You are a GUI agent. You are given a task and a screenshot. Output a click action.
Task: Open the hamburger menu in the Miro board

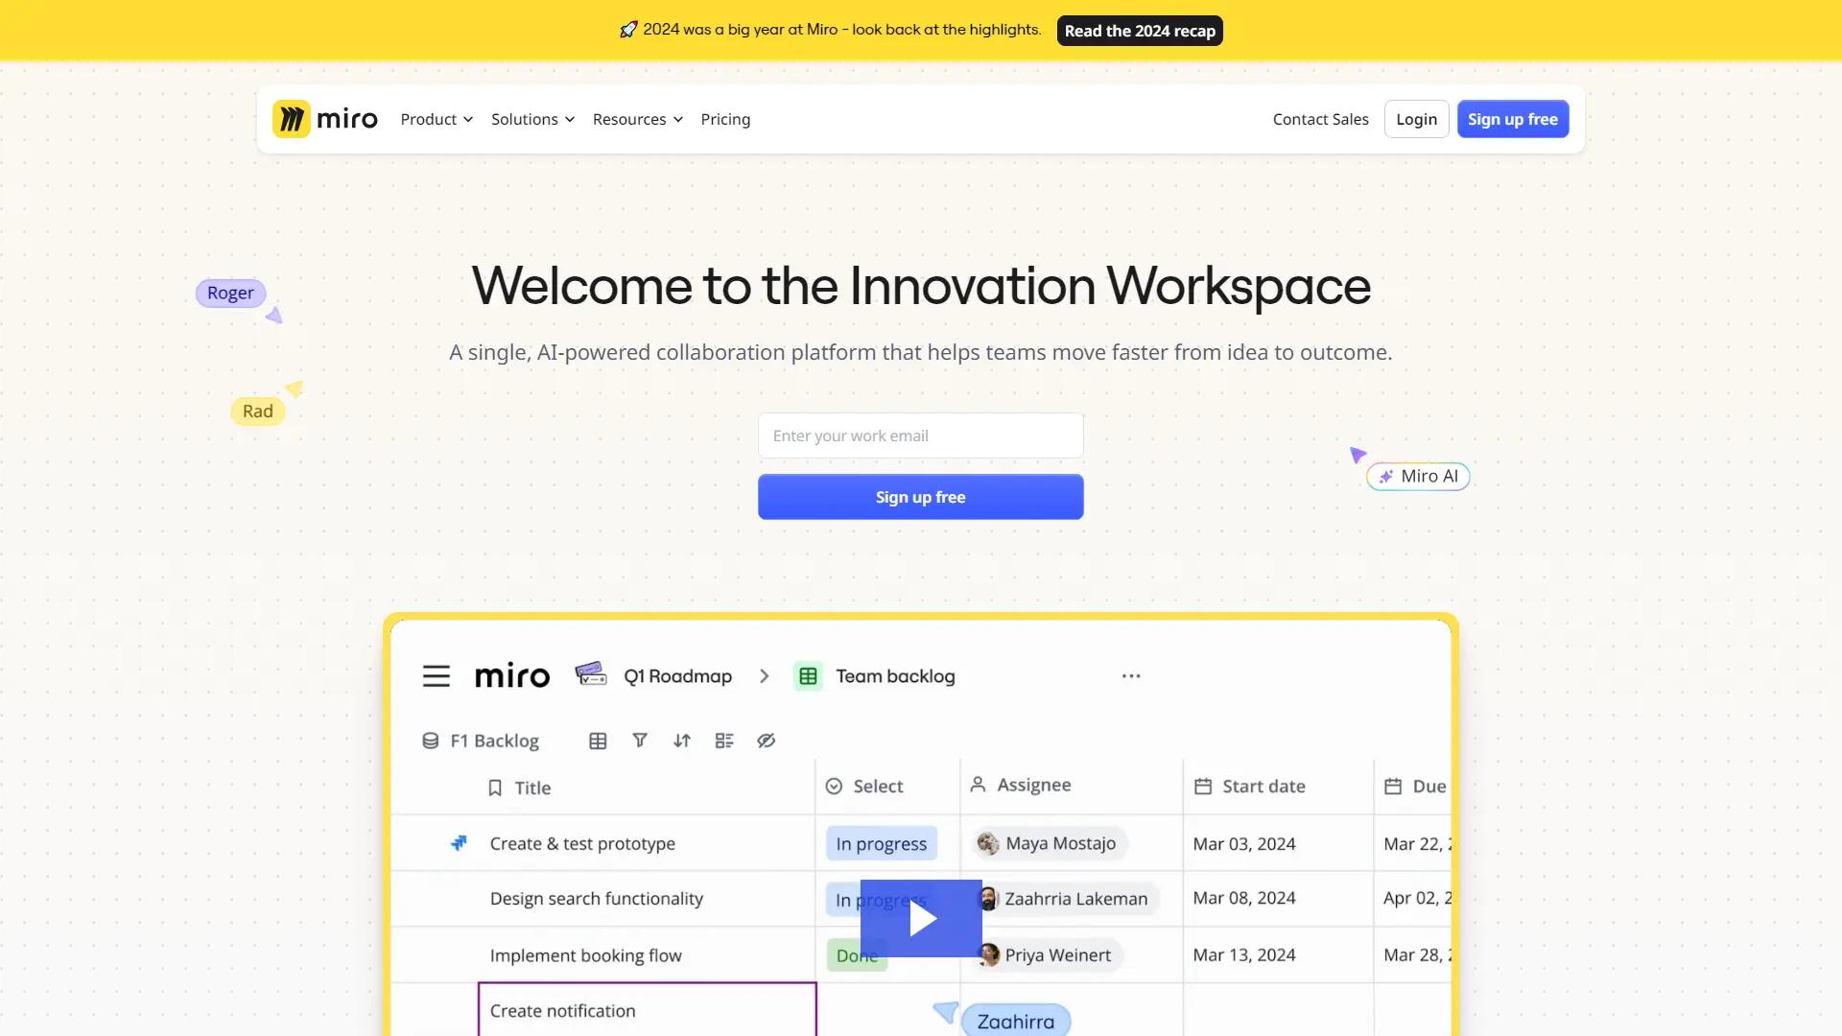(x=437, y=675)
